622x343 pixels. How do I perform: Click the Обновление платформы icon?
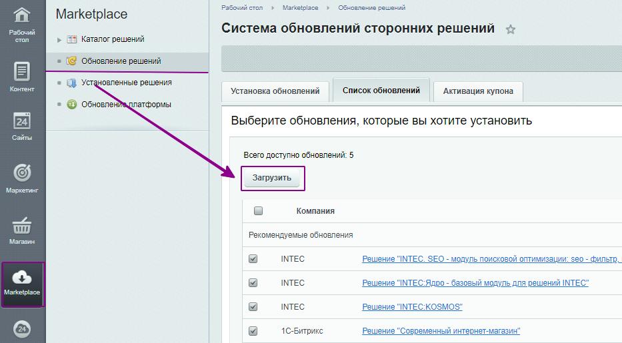72,105
